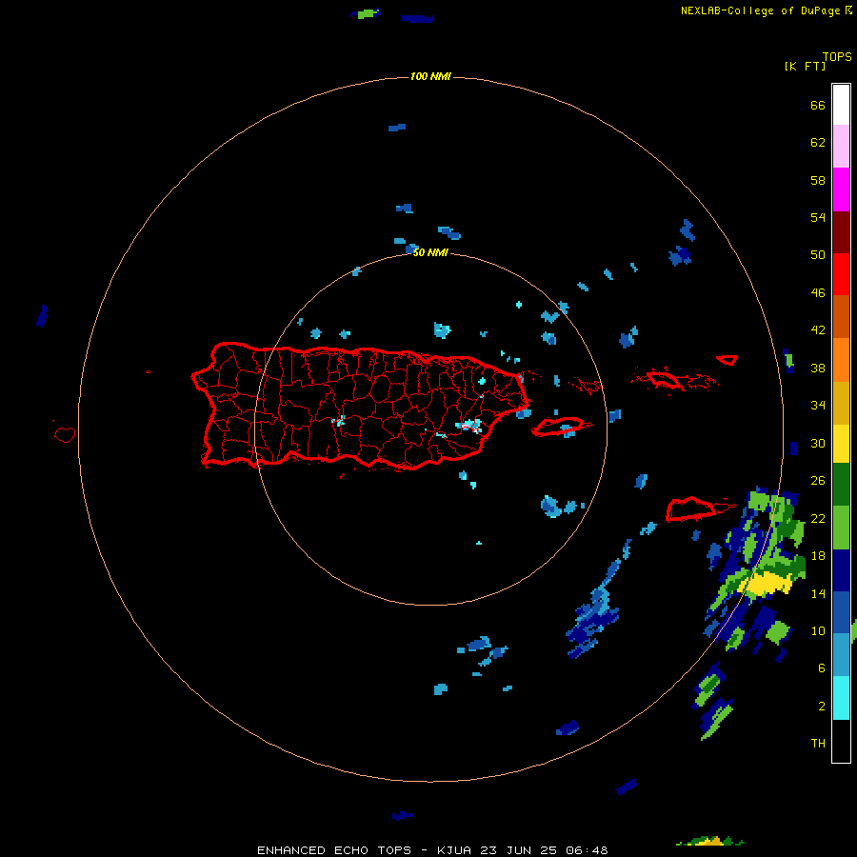
Task: Click the white color band in legend
Action: click(841, 105)
